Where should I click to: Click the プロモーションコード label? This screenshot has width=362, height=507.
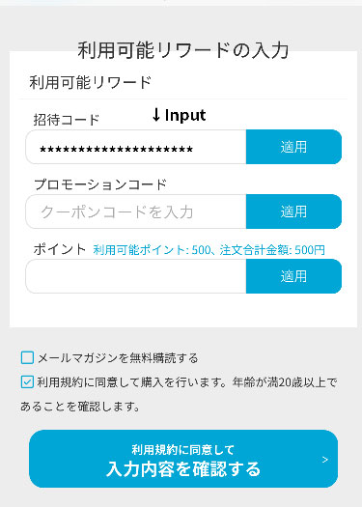tap(100, 184)
